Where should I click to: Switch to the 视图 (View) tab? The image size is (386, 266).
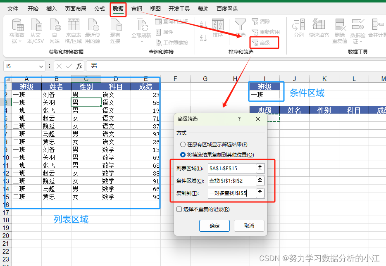[155, 9]
